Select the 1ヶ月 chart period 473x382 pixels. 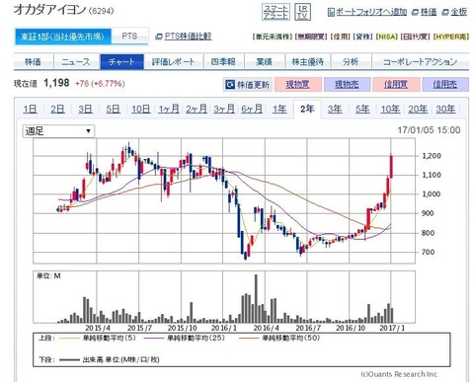tap(169, 109)
